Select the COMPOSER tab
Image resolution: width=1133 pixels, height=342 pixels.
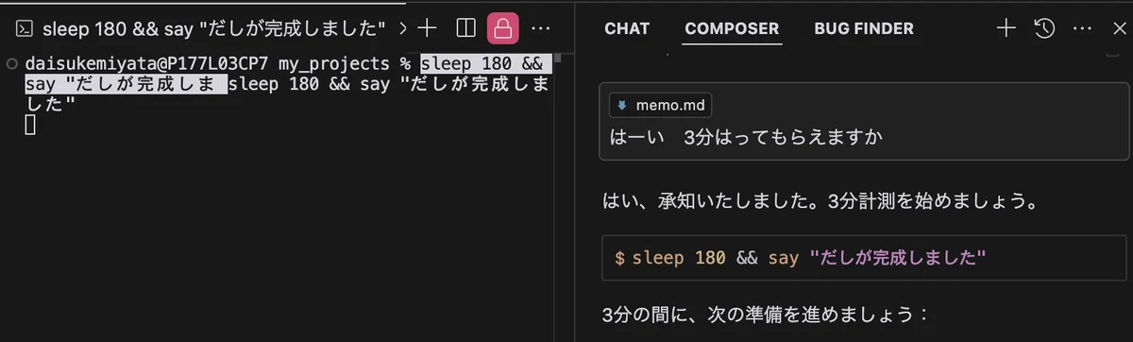click(x=732, y=28)
